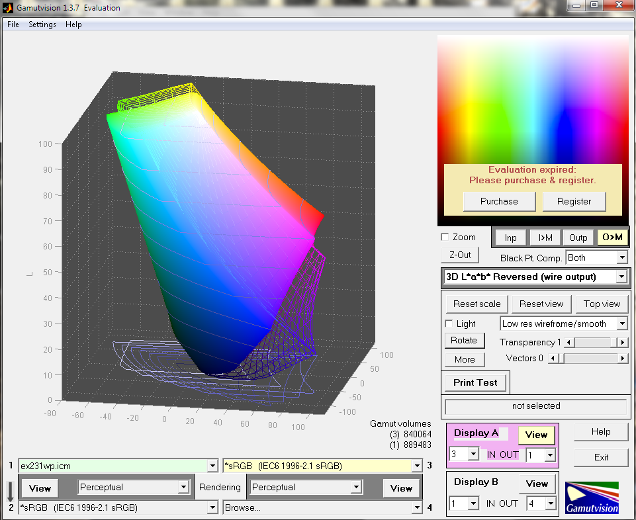
Task: Click the down arrow beside profile 2
Action: pos(11,491)
